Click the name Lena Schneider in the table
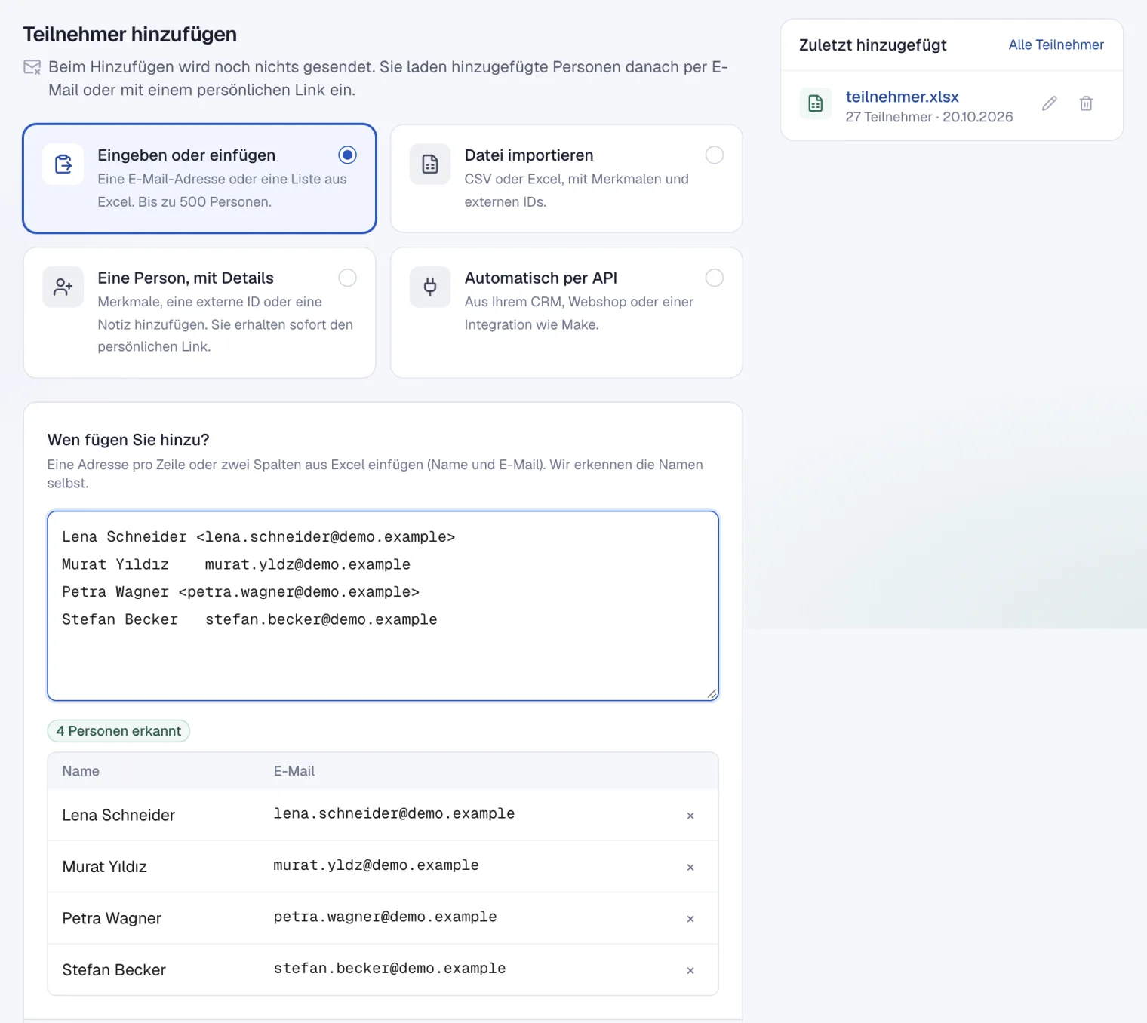Screen dimensions: 1147x1023 point(118,815)
